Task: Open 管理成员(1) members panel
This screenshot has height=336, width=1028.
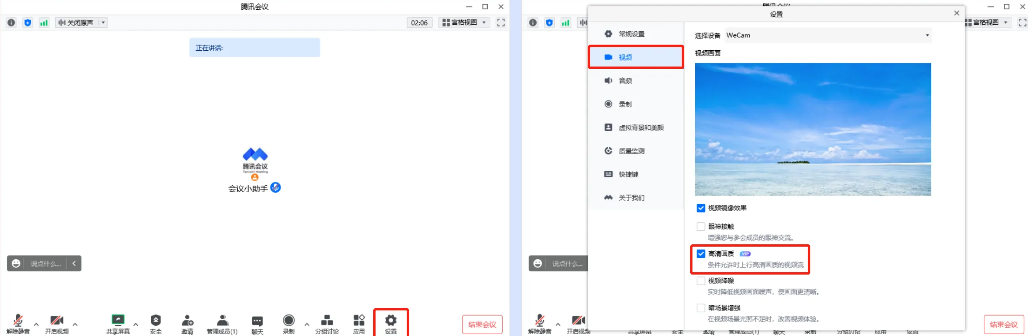Action: tap(222, 324)
